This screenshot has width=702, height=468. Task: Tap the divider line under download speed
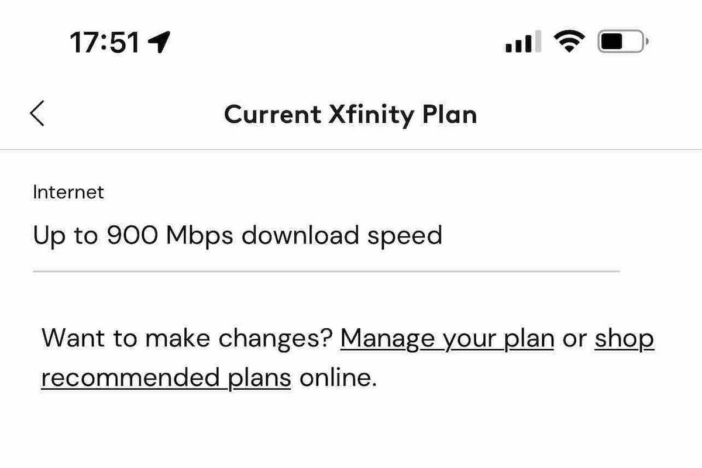326,271
